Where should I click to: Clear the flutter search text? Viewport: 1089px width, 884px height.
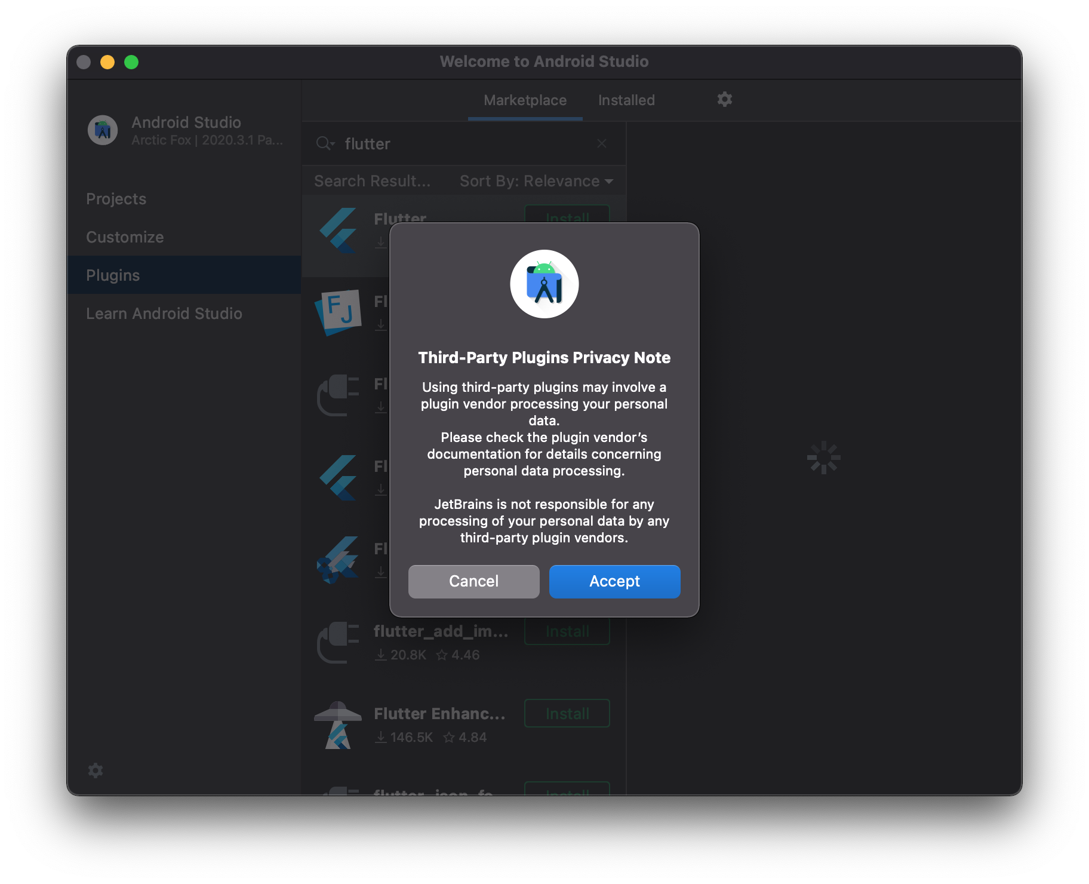[x=602, y=143]
